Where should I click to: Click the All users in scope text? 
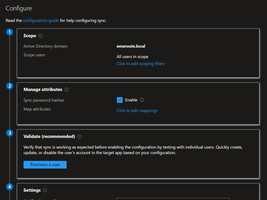point(132,56)
